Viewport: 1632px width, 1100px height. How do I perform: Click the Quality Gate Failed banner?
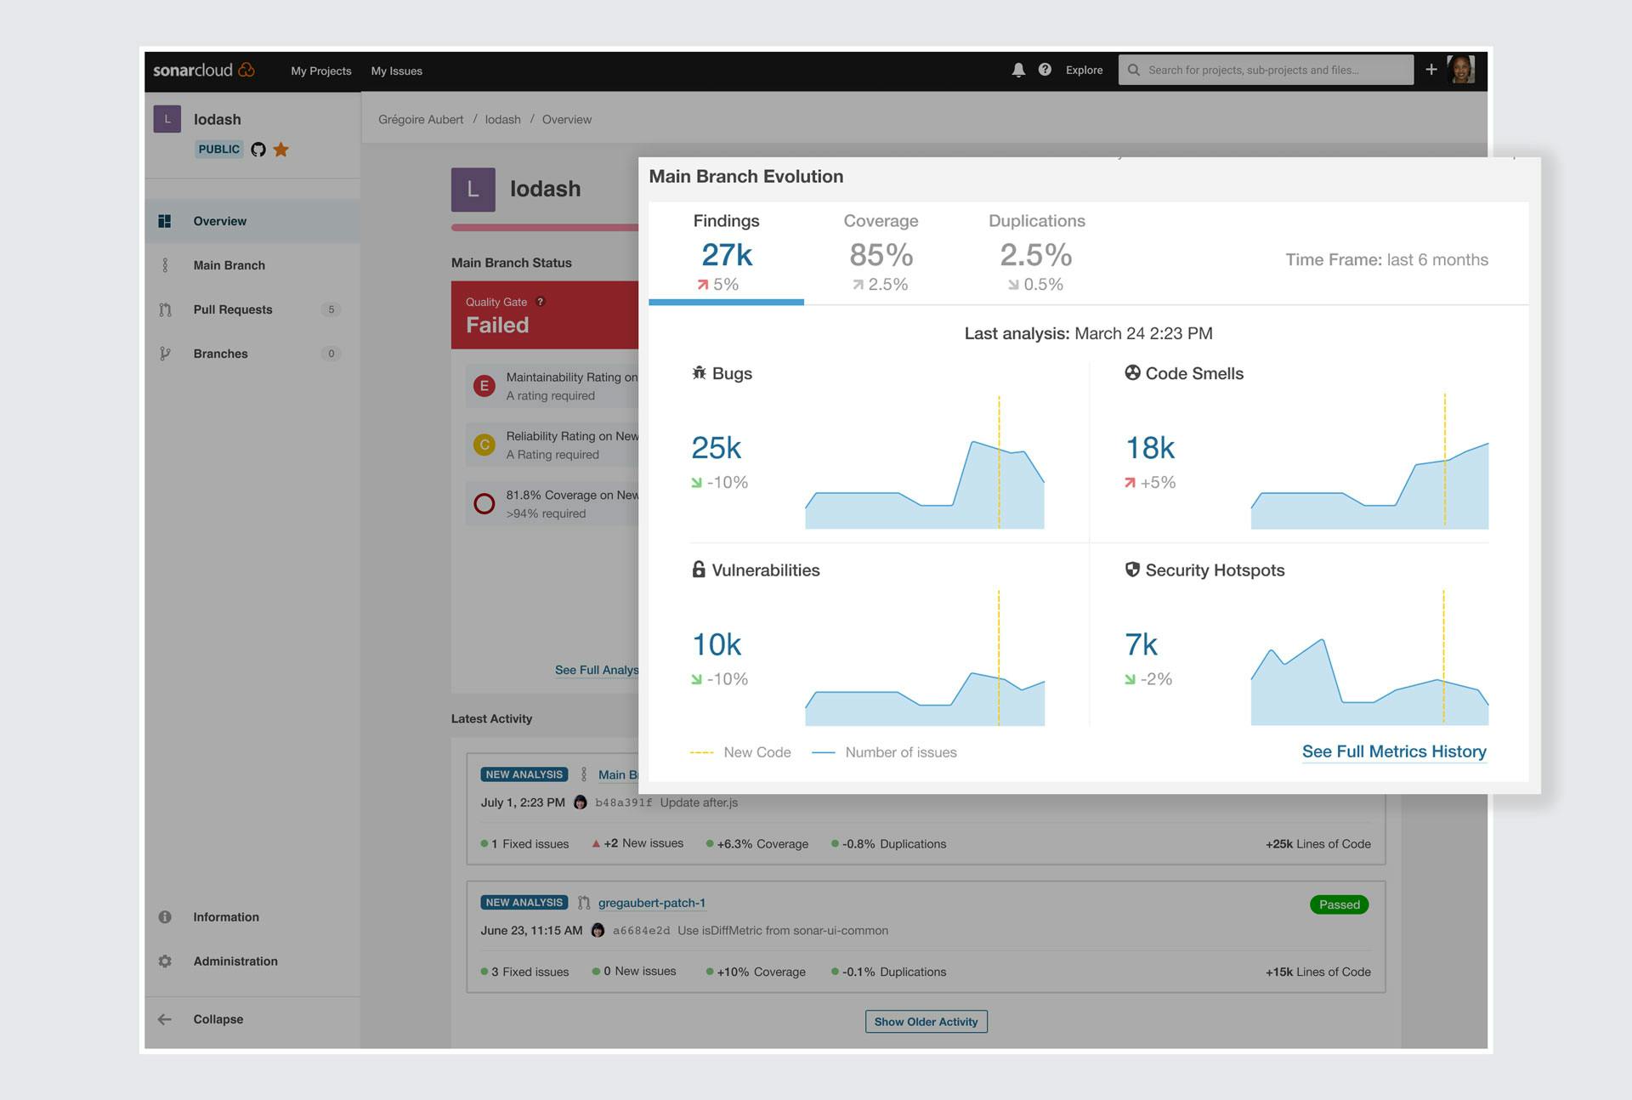(x=545, y=315)
